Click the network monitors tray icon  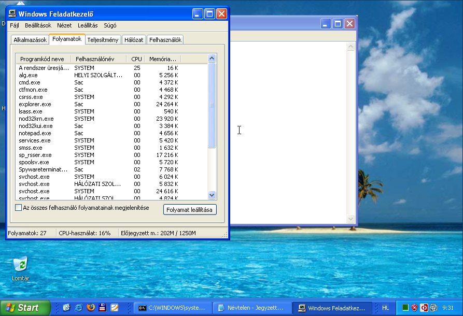click(433, 308)
